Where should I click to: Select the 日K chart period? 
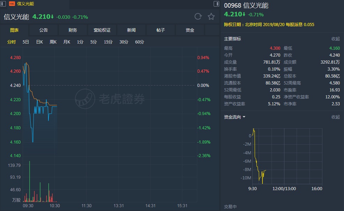(39, 42)
